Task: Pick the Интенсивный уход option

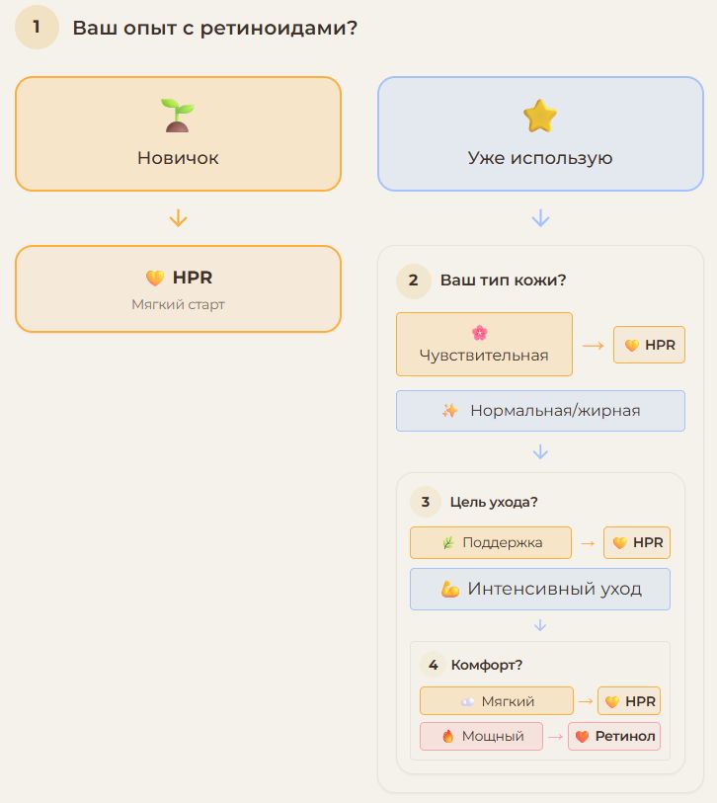Action: pos(540,589)
